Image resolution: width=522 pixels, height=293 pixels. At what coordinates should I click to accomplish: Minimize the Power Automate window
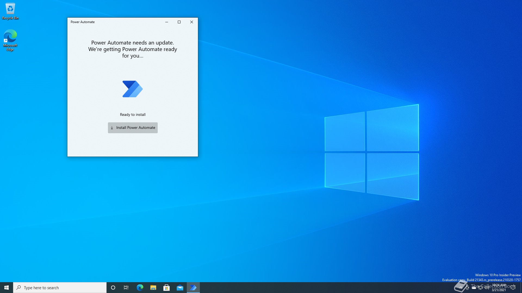[x=167, y=22]
